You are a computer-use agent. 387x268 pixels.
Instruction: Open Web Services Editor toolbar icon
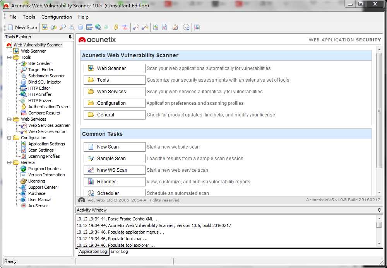point(145,27)
